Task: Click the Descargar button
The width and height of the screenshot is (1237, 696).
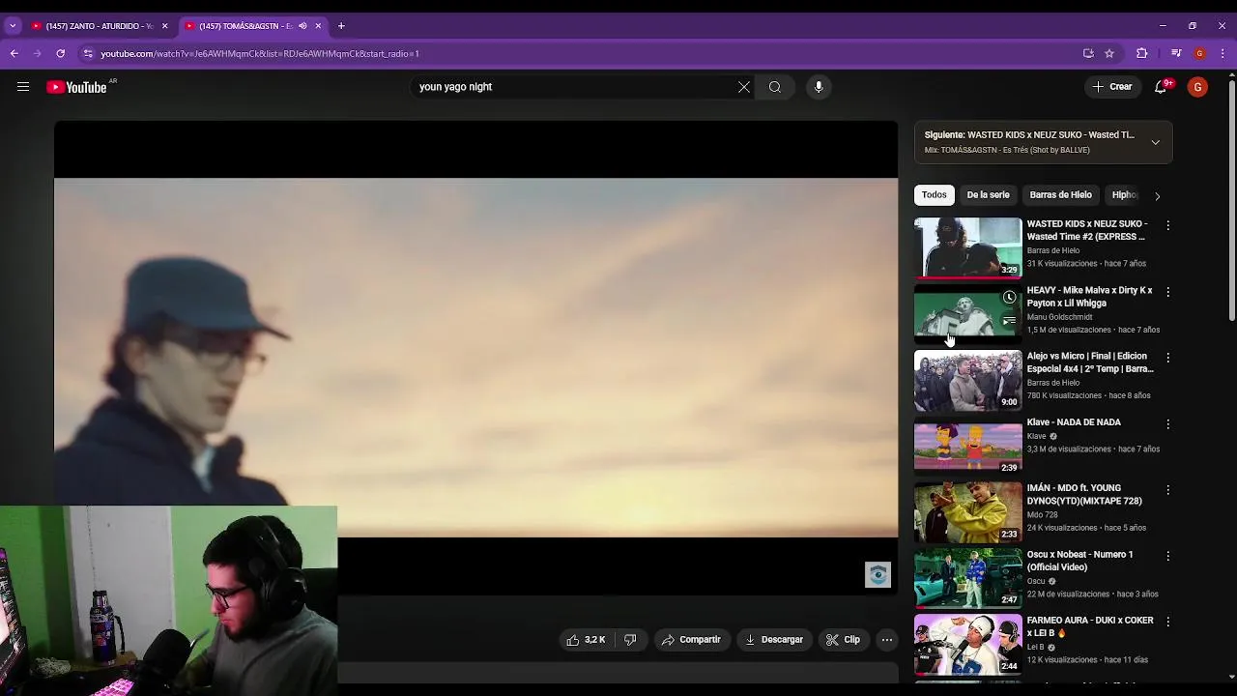Action: point(774,640)
